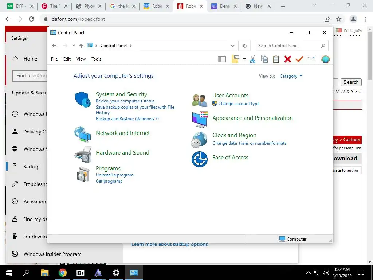Screen dimensions: 373x280
Task: Click the Rename icon in toolbar
Action: pos(311,59)
